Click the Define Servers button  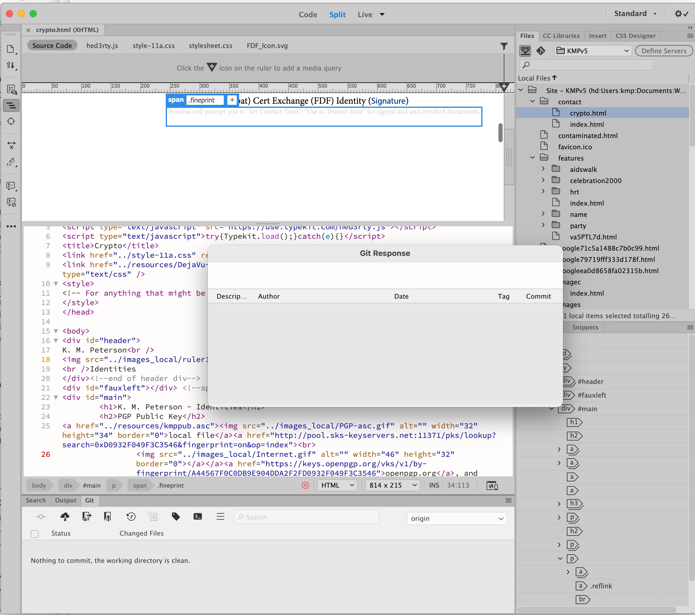tap(663, 51)
